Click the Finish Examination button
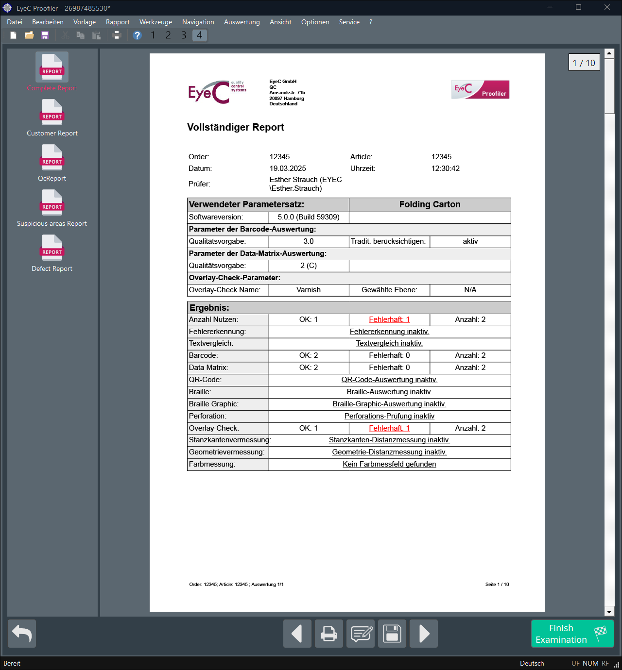This screenshot has height=670, width=622. point(572,634)
